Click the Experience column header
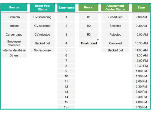This screenshot has height=113, width=151. point(66,8)
